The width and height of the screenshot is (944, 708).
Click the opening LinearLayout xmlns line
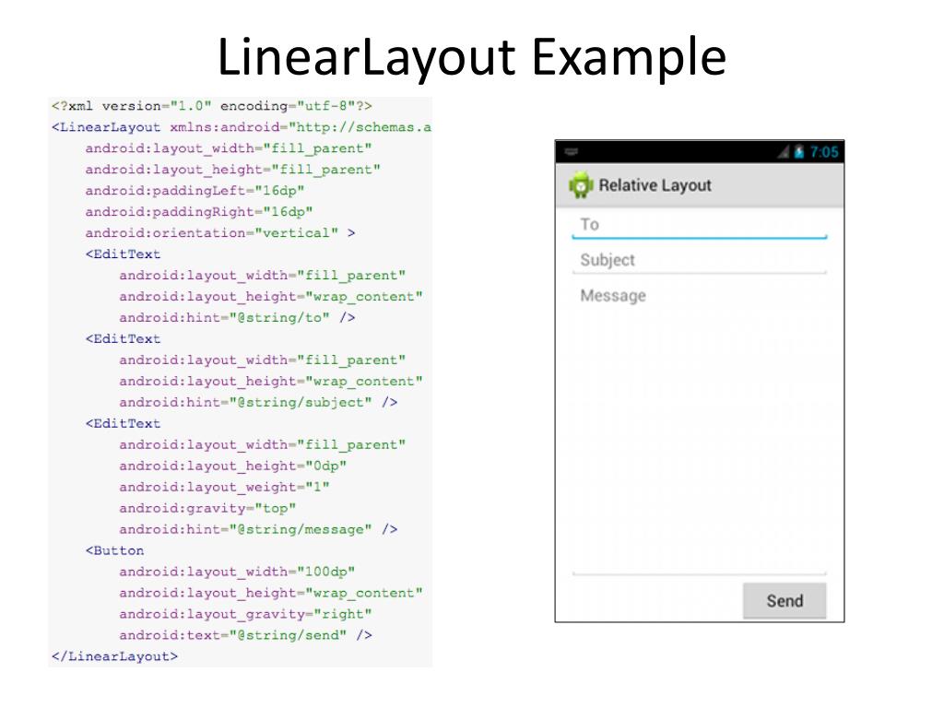(242, 127)
